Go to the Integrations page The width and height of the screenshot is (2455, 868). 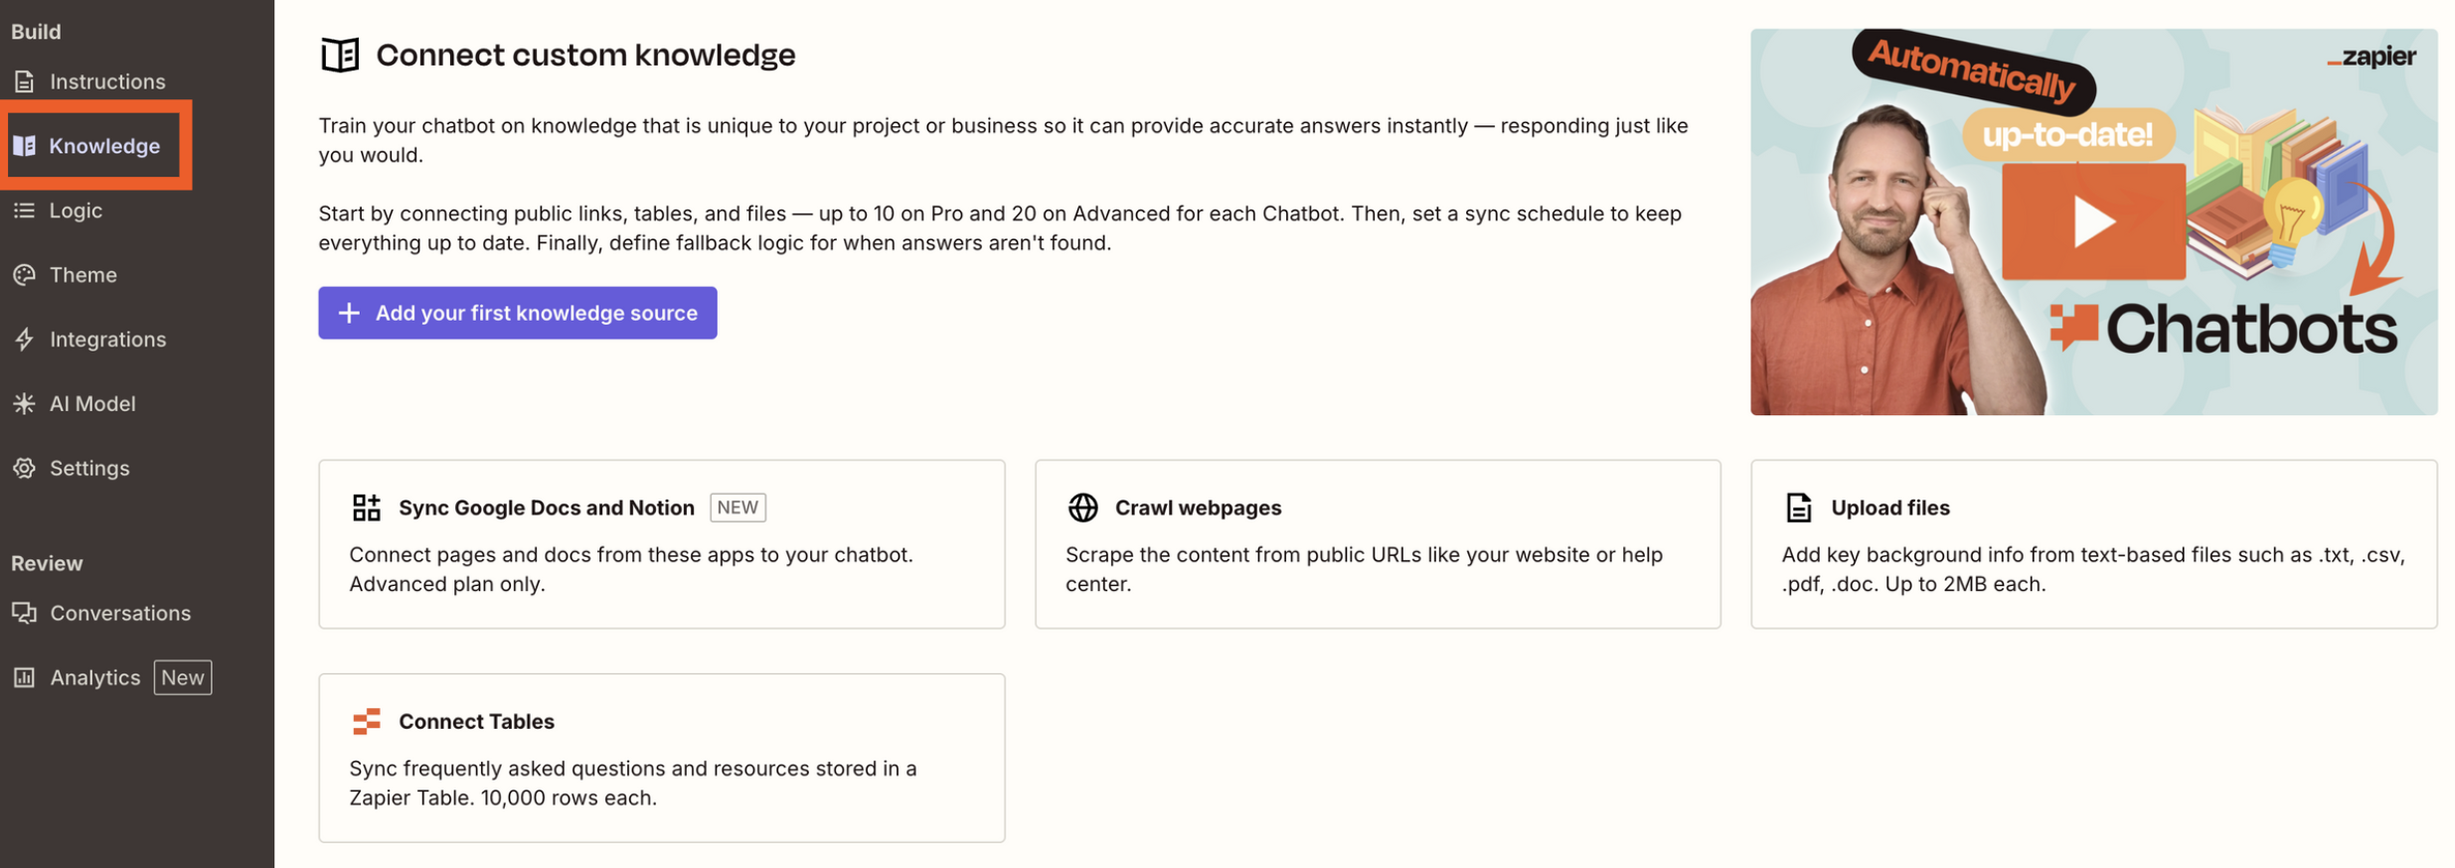click(x=107, y=340)
